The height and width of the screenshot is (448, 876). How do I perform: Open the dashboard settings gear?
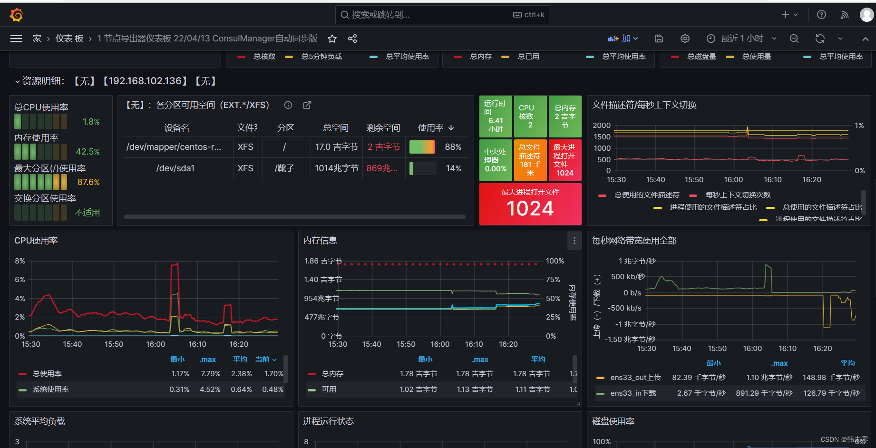coord(685,39)
